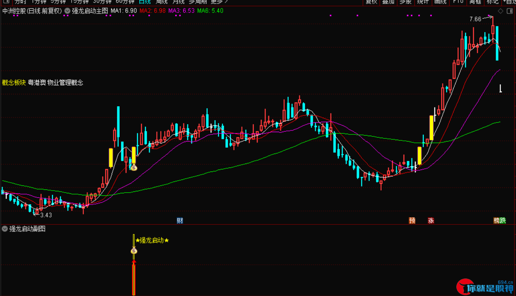The image size is (516, 296).
Task: Click the 标记 mark button
Action: pyautogui.click(x=493, y=2)
